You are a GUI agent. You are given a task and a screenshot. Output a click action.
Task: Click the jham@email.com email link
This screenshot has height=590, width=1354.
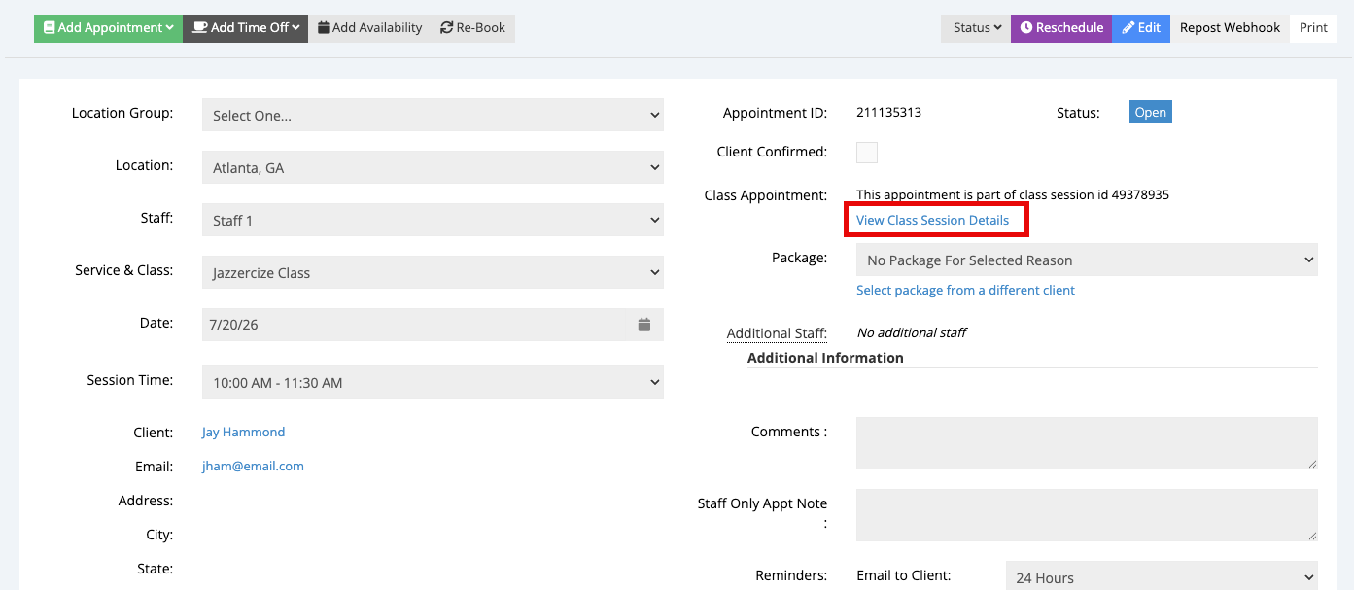pos(253,467)
